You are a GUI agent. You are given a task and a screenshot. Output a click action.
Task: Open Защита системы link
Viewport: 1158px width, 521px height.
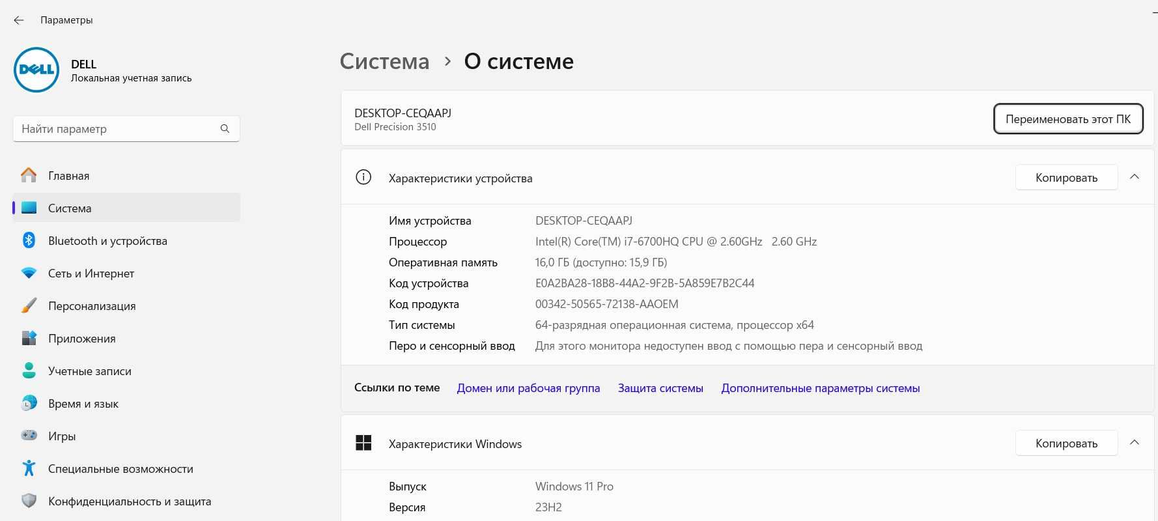(x=660, y=388)
